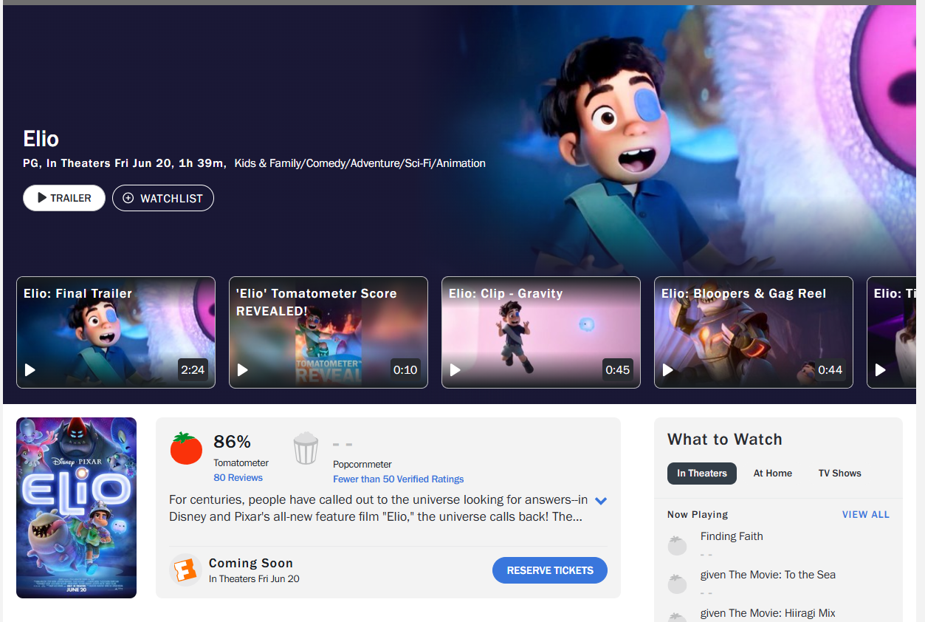This screenshot has width=925, height=622.
Task: Add Elio to WATCHLIST
Action: 163,198
